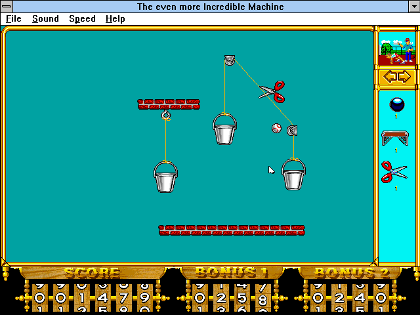Select the right bucket under the lower pulley

tap(293, 175)
